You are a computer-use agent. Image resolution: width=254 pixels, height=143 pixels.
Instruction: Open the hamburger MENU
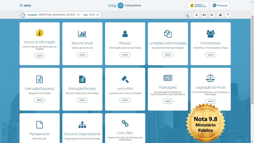[25, 6]
